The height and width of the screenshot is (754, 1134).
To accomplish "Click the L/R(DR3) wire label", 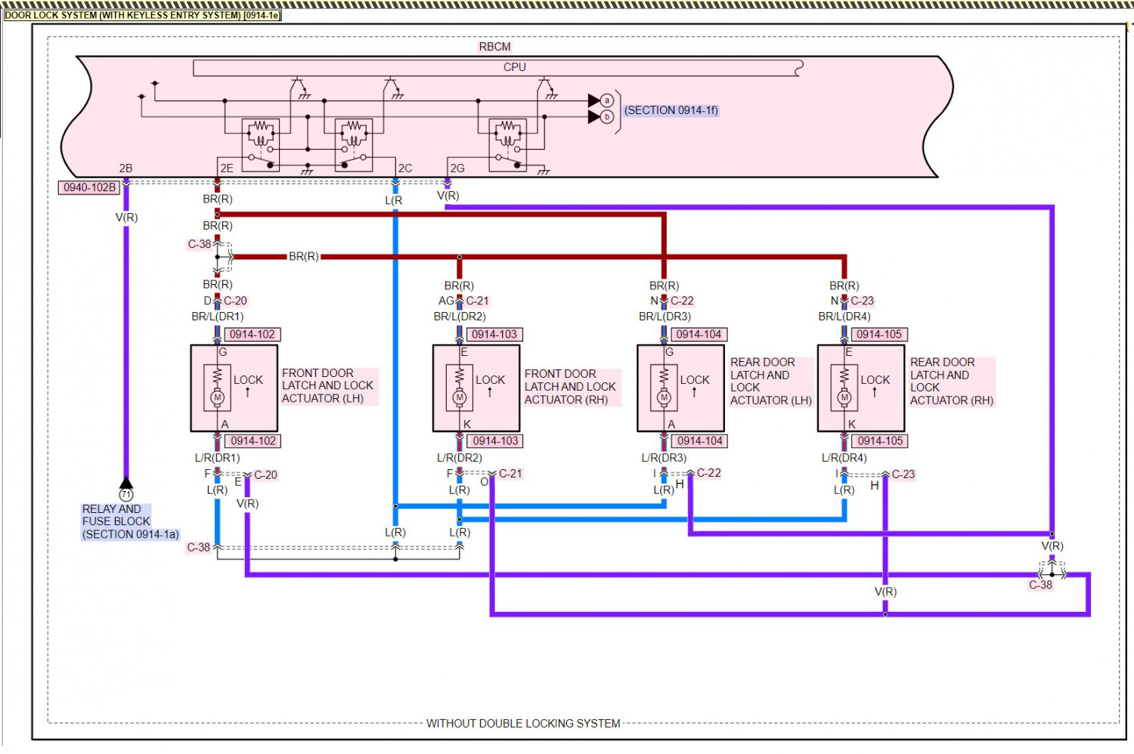I will pyautogui.click(x=664, y=458).
